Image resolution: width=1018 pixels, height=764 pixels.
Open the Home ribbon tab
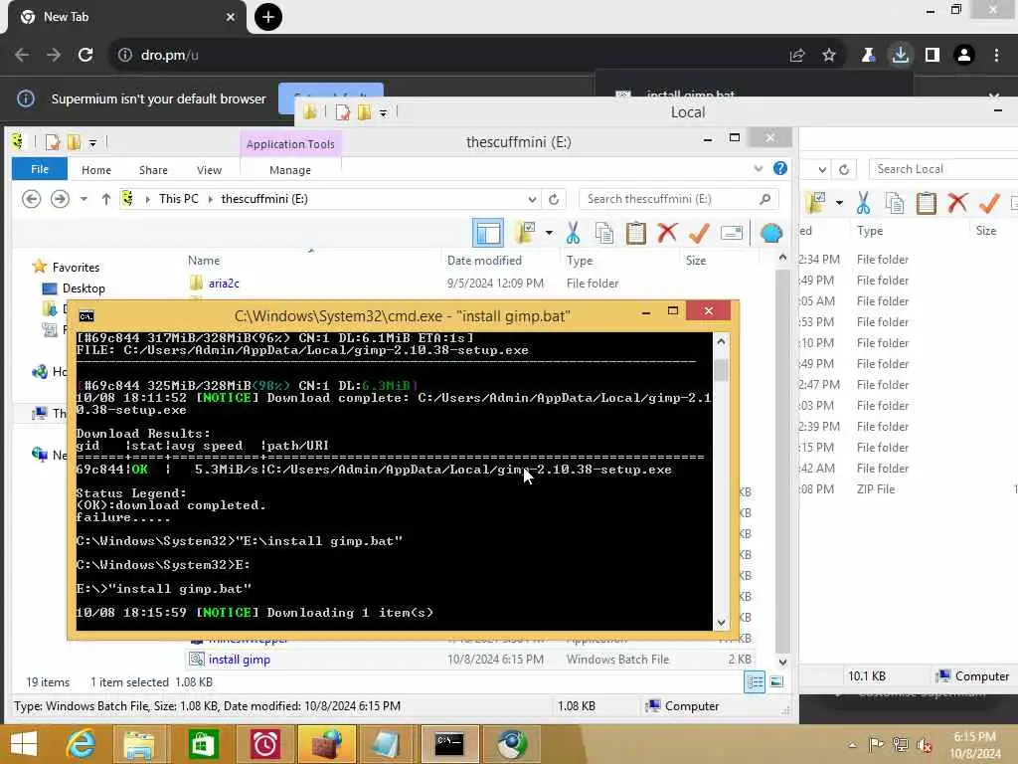point(96,169)
